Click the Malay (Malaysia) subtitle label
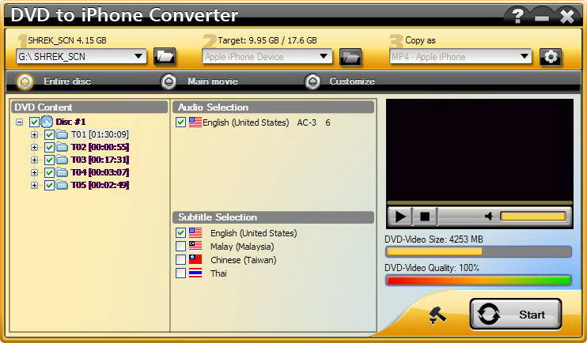Viewport: 587px width, 343px height. [x=242, y=247]
